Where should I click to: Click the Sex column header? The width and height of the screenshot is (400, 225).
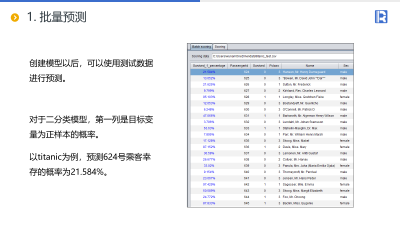point(345,65)
